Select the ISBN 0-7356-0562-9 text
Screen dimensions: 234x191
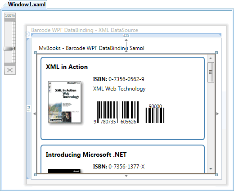click(x=118, y=79)
